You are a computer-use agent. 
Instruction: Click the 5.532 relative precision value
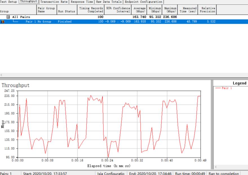211,21
